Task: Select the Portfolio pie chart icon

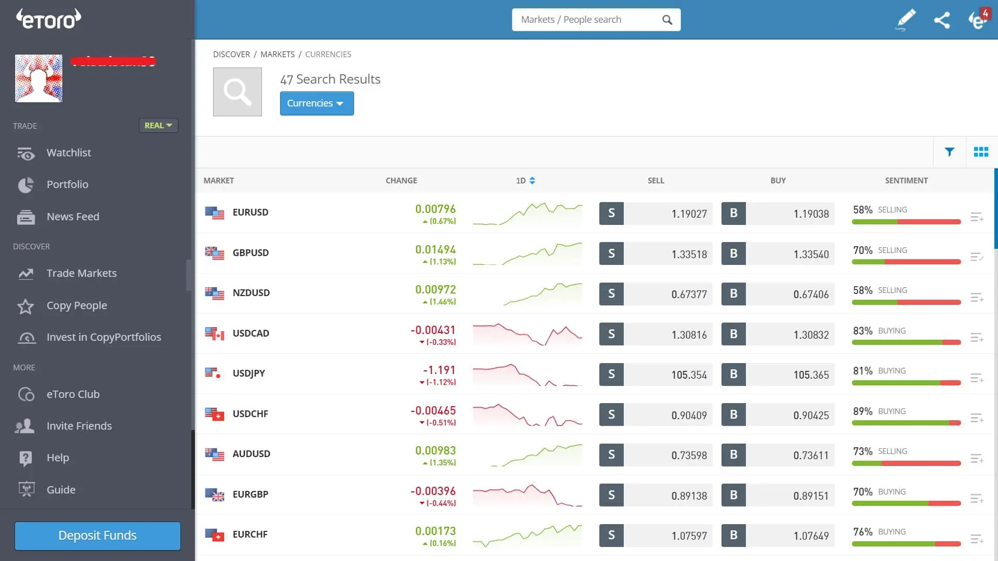Action: pos(25,185)
